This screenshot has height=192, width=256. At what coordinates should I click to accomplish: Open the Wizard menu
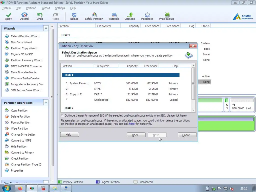[46, 8]
